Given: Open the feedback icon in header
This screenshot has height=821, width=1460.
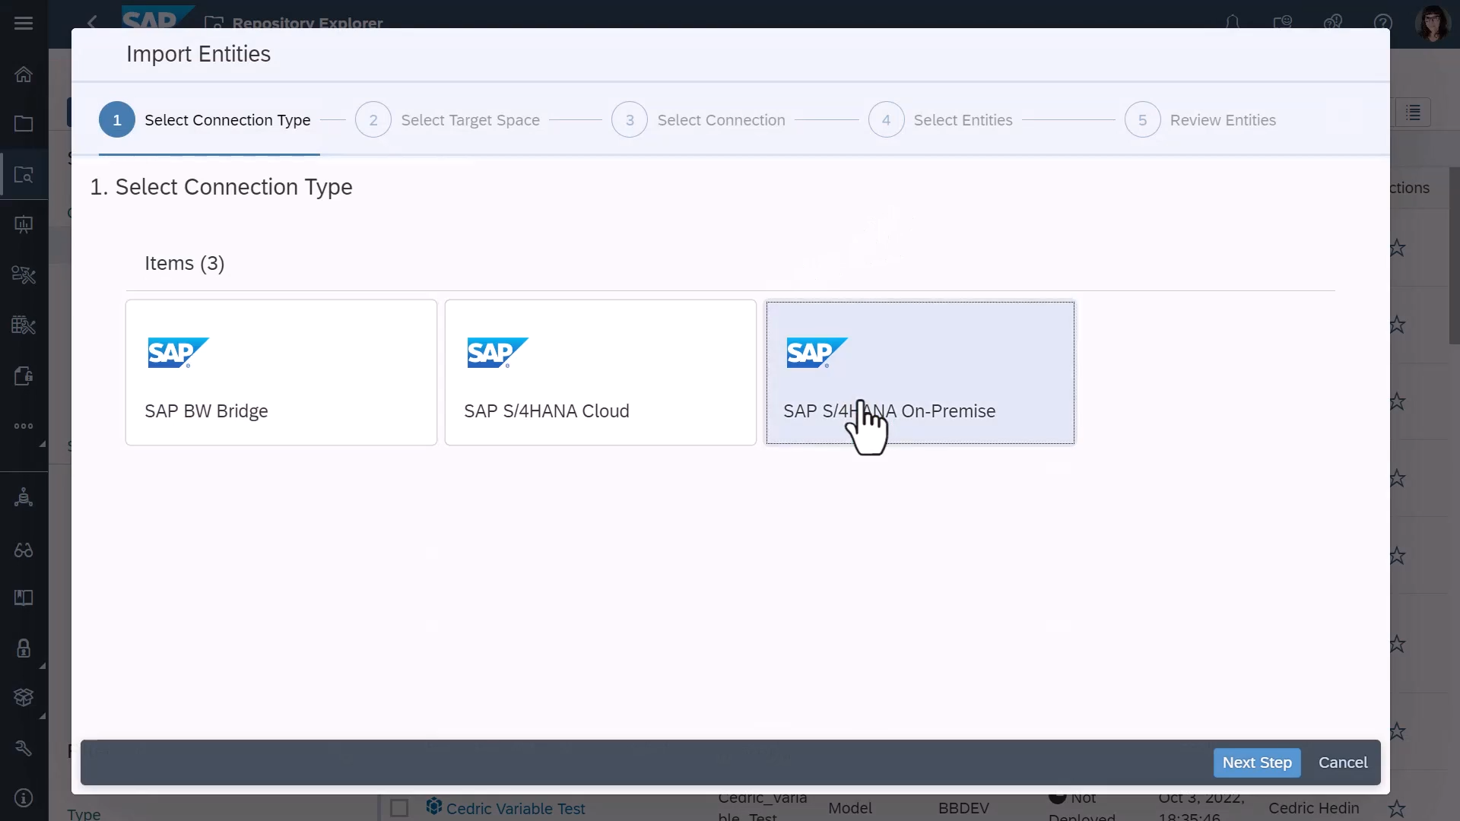Looking at the screenshot, I should (1283, 23).
